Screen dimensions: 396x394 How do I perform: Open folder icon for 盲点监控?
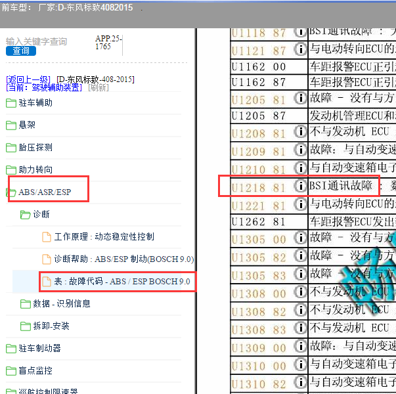point(11,370)
